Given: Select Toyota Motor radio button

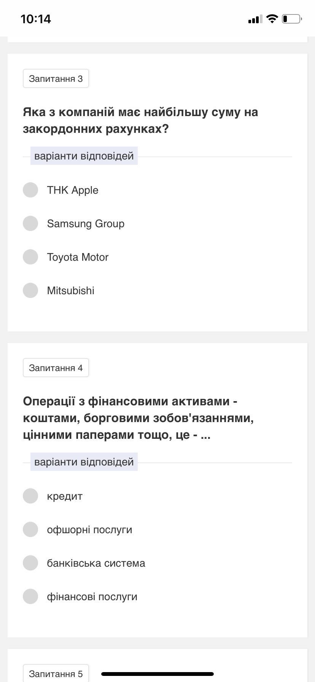Looking at the screenshot, I should point(30,257).
